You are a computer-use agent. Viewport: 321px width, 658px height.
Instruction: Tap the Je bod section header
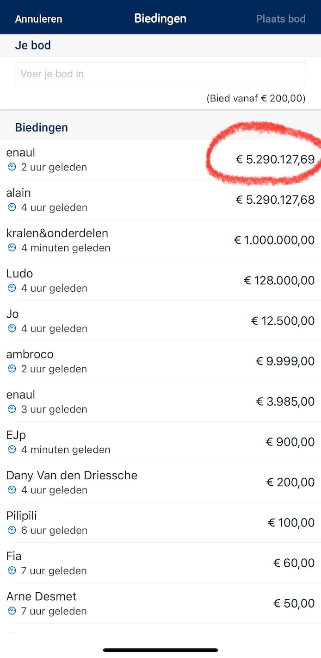pos(33,45)
